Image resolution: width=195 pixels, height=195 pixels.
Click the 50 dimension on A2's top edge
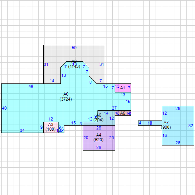[74, 48]
